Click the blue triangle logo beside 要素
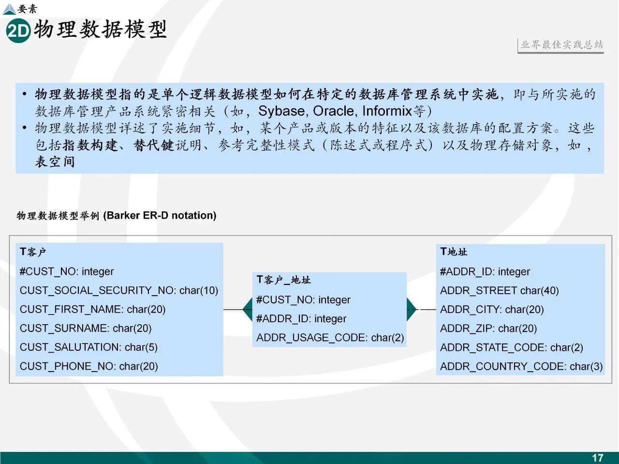619x464 pixels. pos(9,9)
